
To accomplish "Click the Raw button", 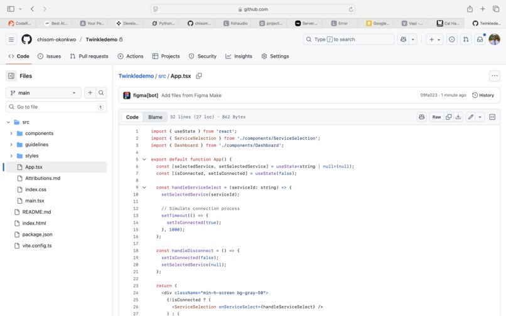I will point(436,117).
